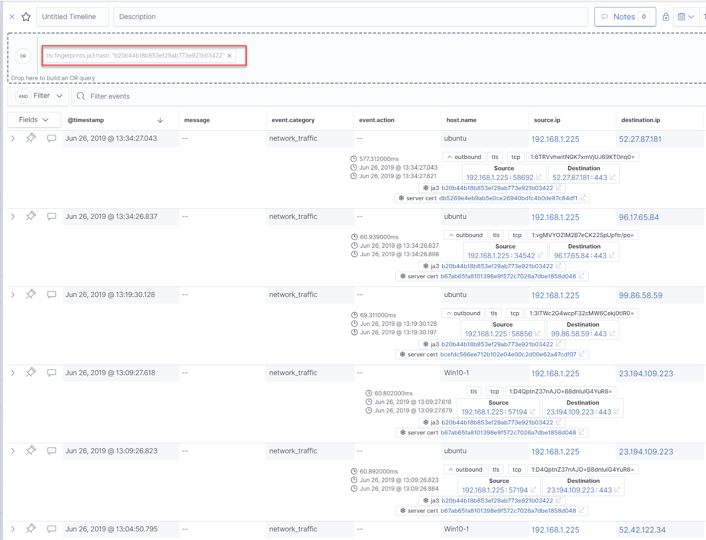Add note to the 13:09:27.618 event
This screenshot has height=540, width=706.
point(52,373)
